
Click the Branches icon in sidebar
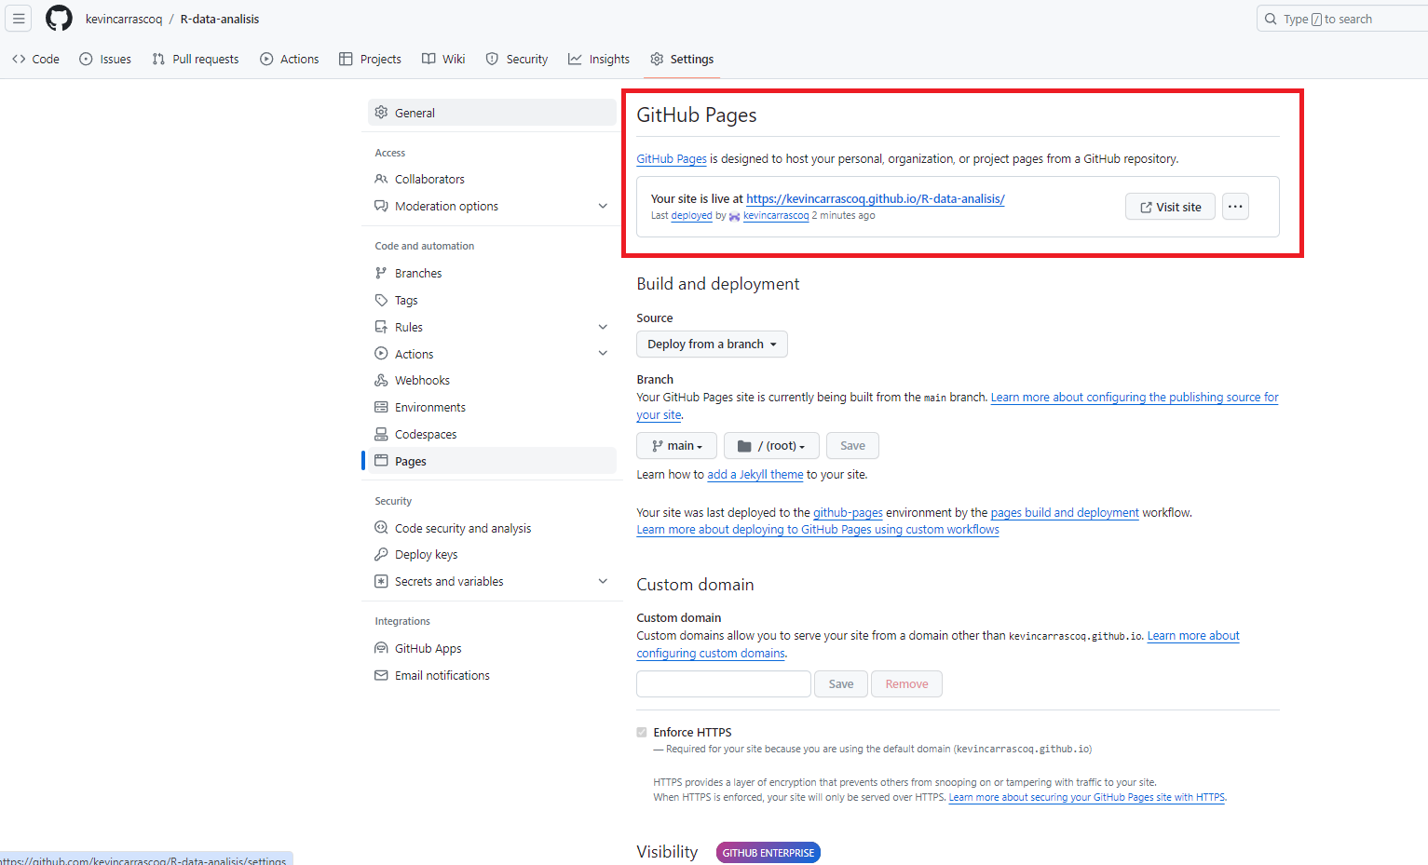(381, 273)
